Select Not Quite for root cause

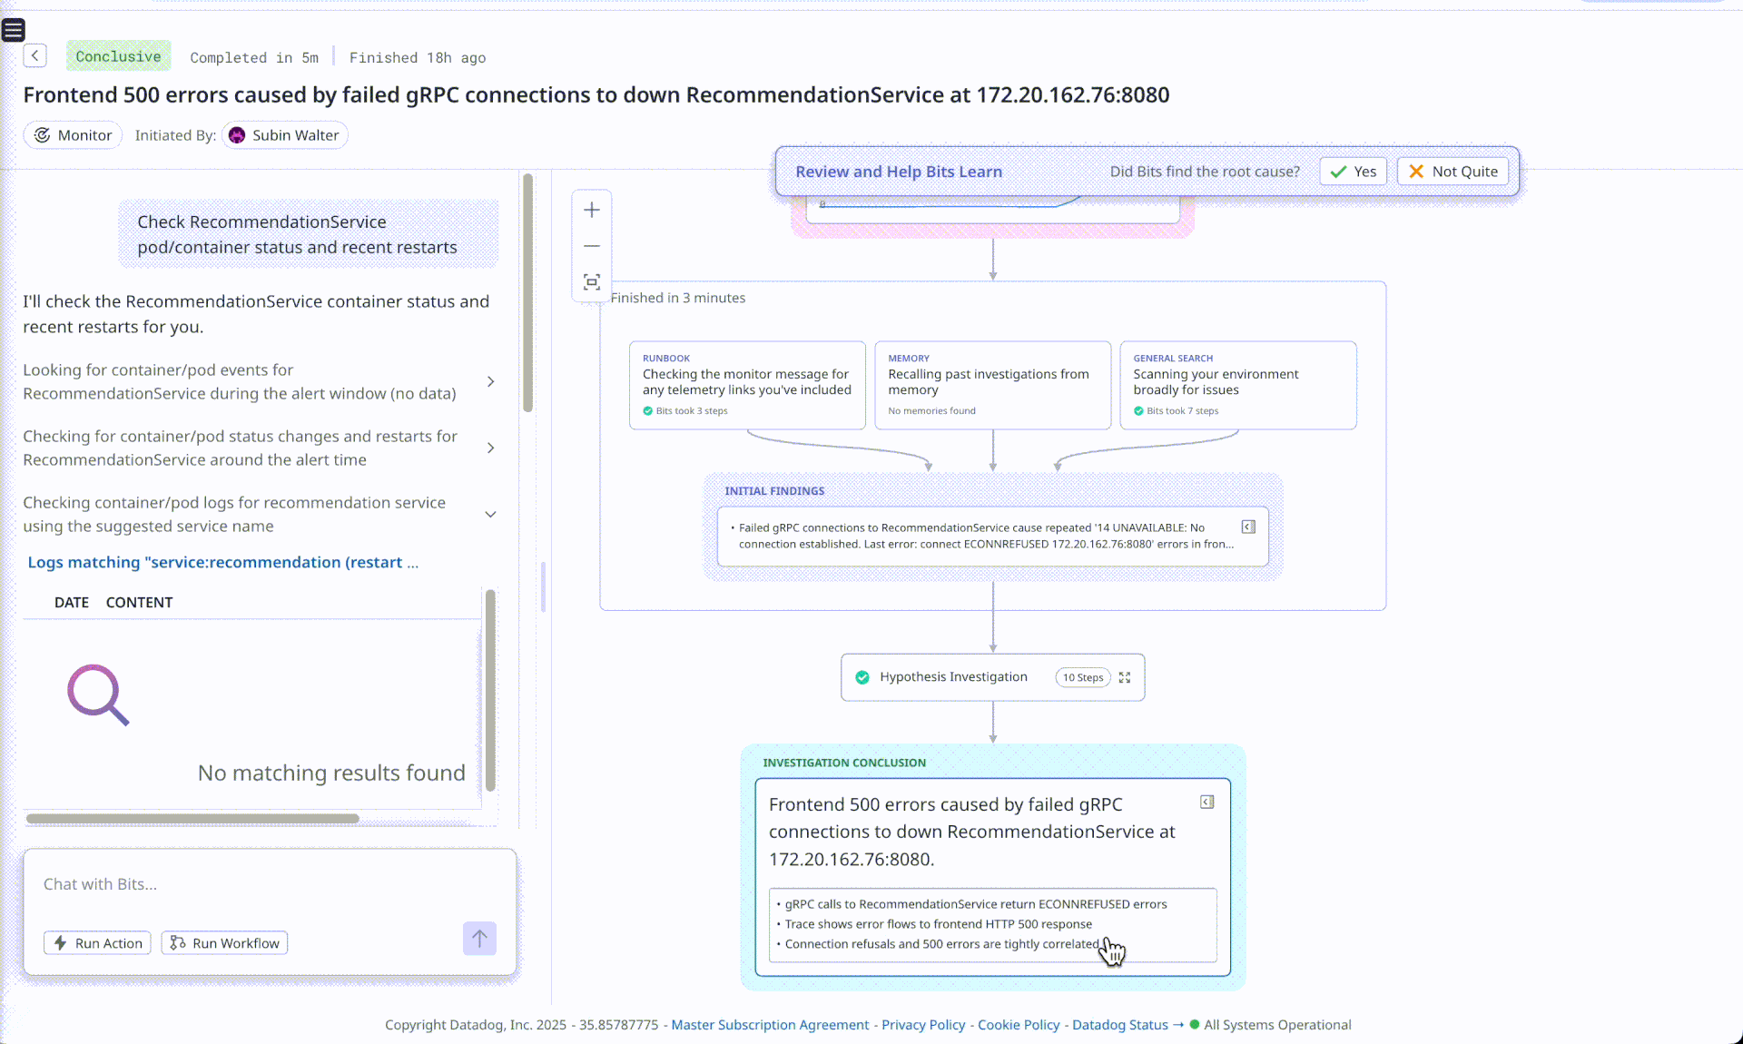pyautogui.click(x=1452, y=172)
